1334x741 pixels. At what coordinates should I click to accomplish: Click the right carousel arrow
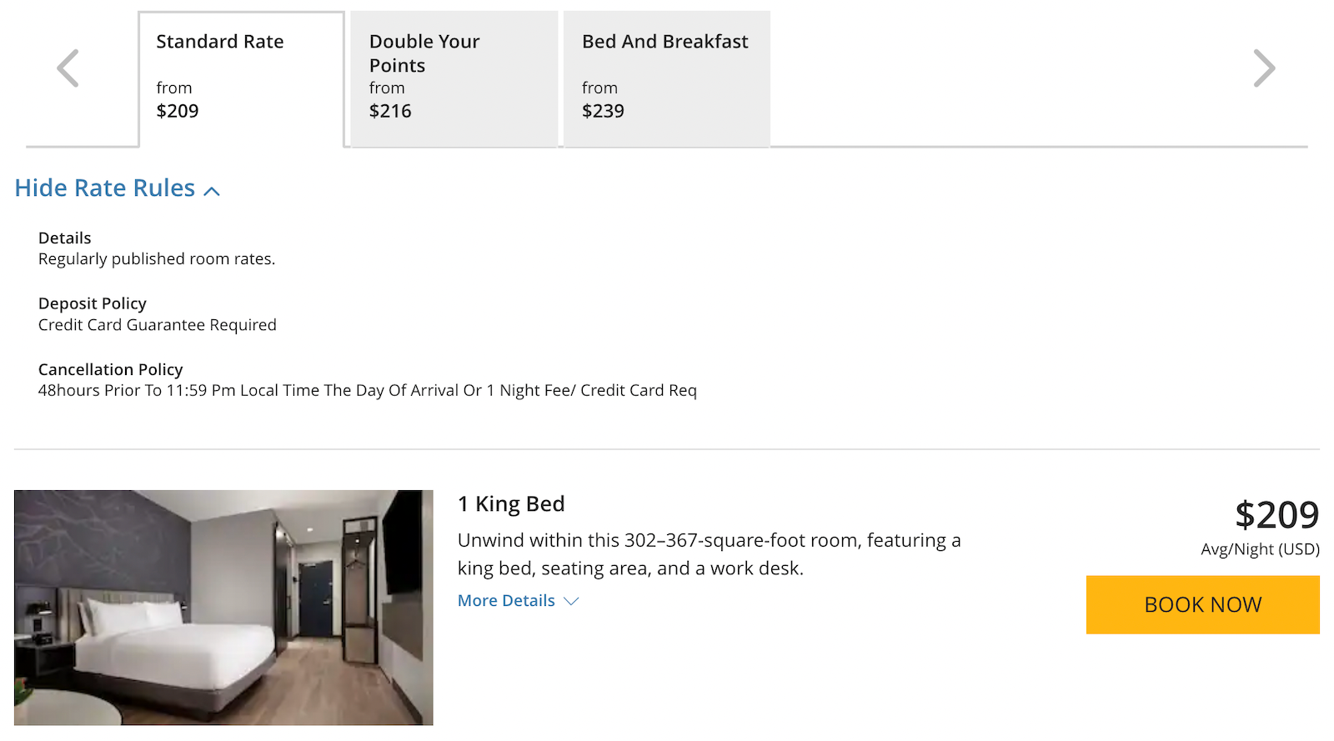pyautogui.click(x=1264, y=68)
